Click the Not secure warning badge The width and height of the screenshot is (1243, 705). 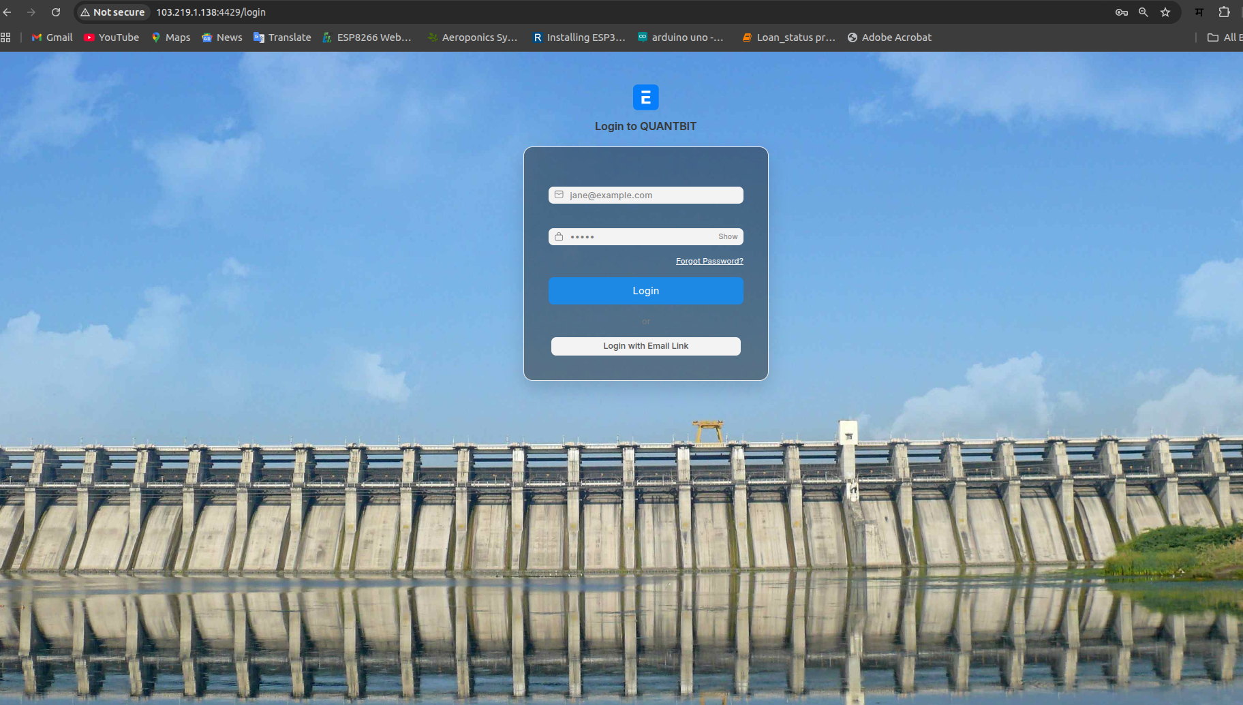pyautogui.click(x=112, y=12)
